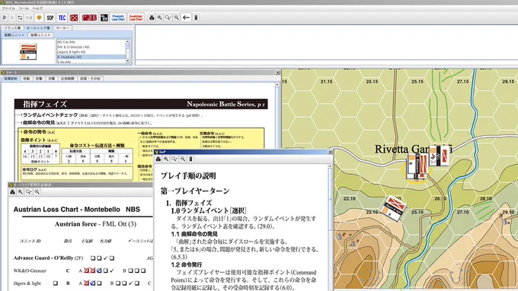Screen dimensions: 518x291
Task: Open the 回復・その他 chart tab
Action: 90,78
